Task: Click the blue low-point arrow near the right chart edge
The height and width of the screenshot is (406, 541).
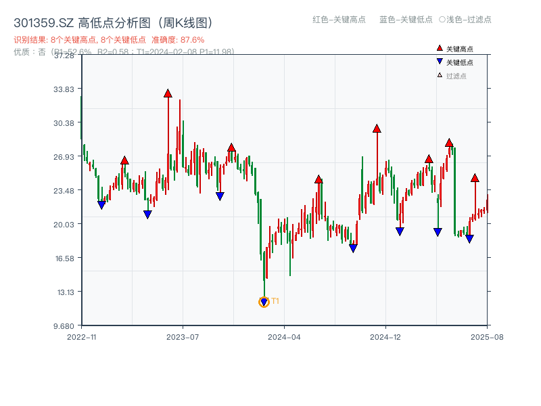Action: point(469,239)
